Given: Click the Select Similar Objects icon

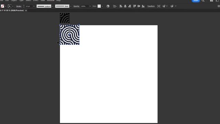Looking at the screenshot, I should 164,6.
